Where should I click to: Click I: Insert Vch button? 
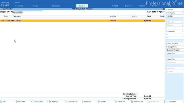[89, 102]
